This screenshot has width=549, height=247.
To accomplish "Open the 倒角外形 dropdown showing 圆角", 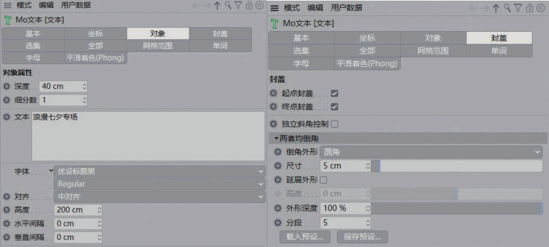I will [431, 152].
